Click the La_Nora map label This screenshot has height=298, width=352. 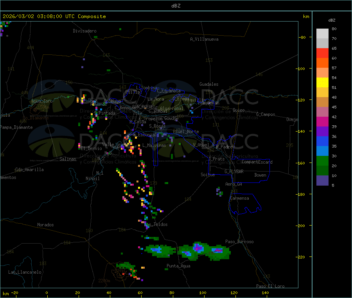click(156, 99)
